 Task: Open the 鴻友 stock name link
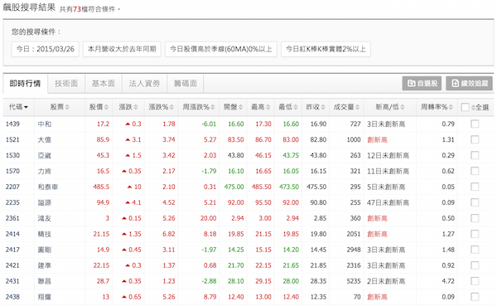[x=45, y=218]
